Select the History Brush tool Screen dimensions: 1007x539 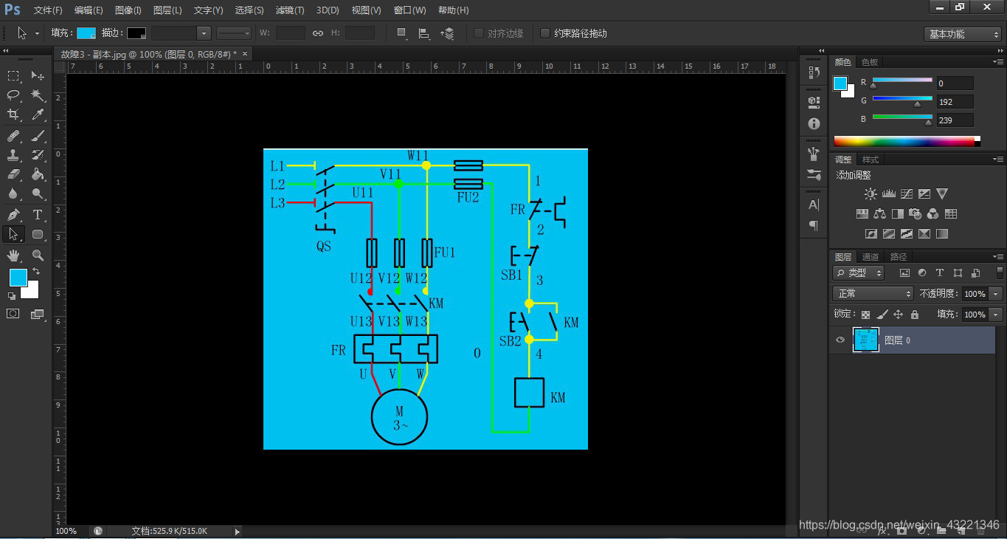pos(38,155)
